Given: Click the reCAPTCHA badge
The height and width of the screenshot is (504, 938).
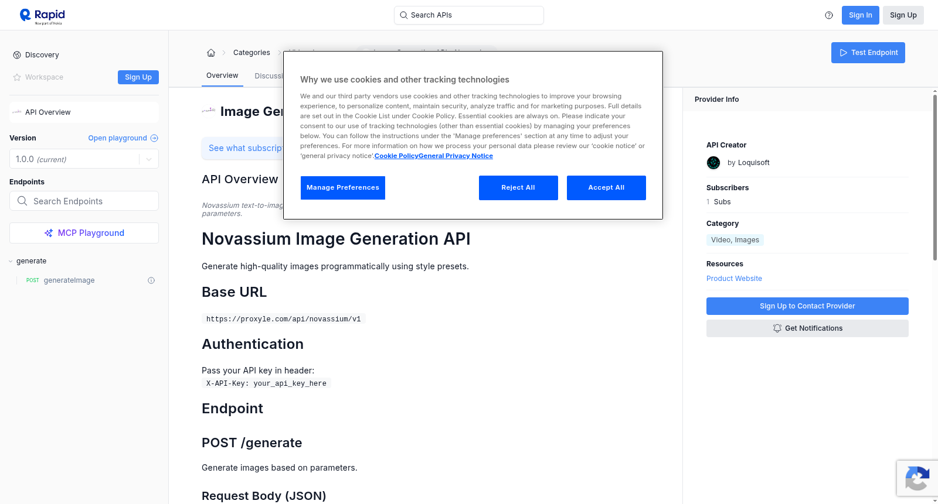Looking at the screenshot, I should (x=917, y=478).
